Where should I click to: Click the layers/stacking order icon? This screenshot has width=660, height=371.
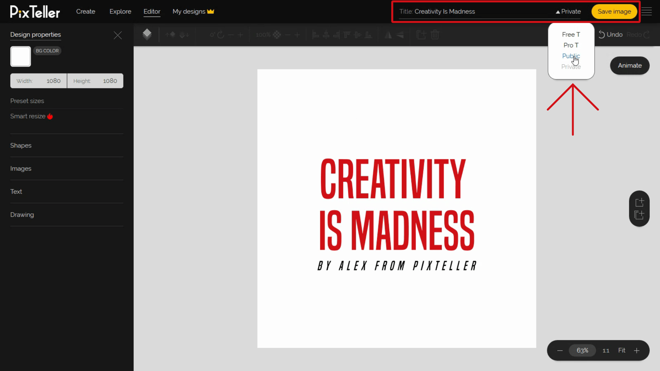coord(147,34)
